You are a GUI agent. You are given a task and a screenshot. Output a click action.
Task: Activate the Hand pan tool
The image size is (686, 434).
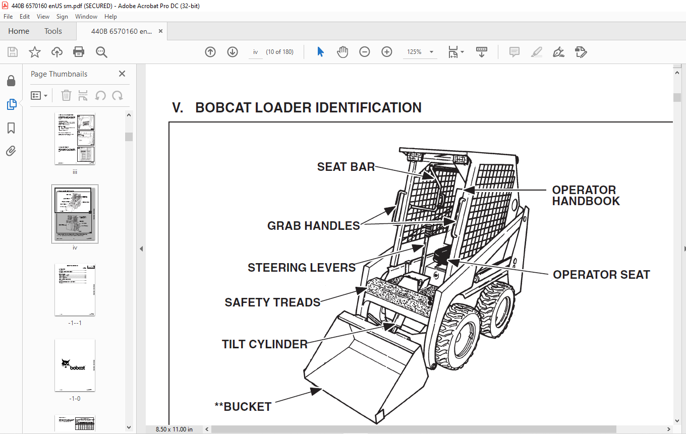pyautogui.click(x=342, y=52)
